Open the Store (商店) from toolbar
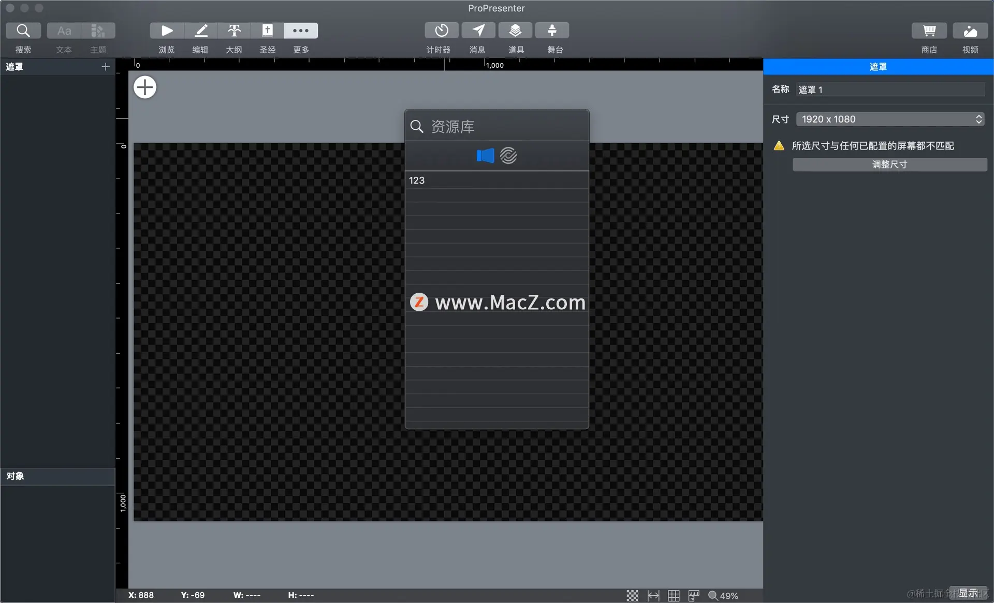Viewport: 994px width, 603px height. [x=929, y=31]
